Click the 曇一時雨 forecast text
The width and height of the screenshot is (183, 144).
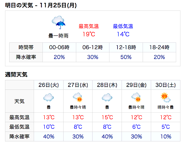(58, 36)
